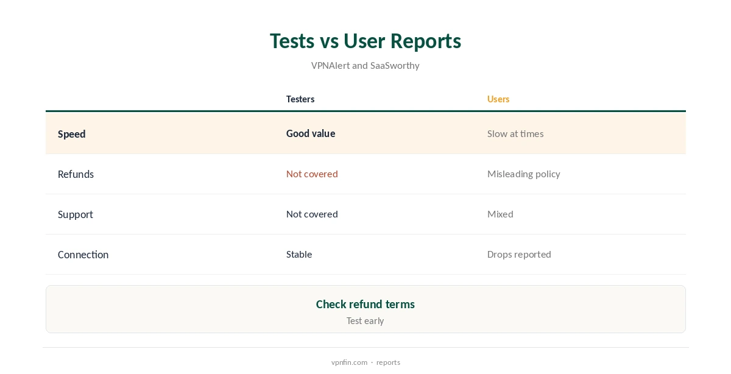Open the vpnfin.com footer link
The width and height of the screenshot is (731, 374).
point(349,362)
